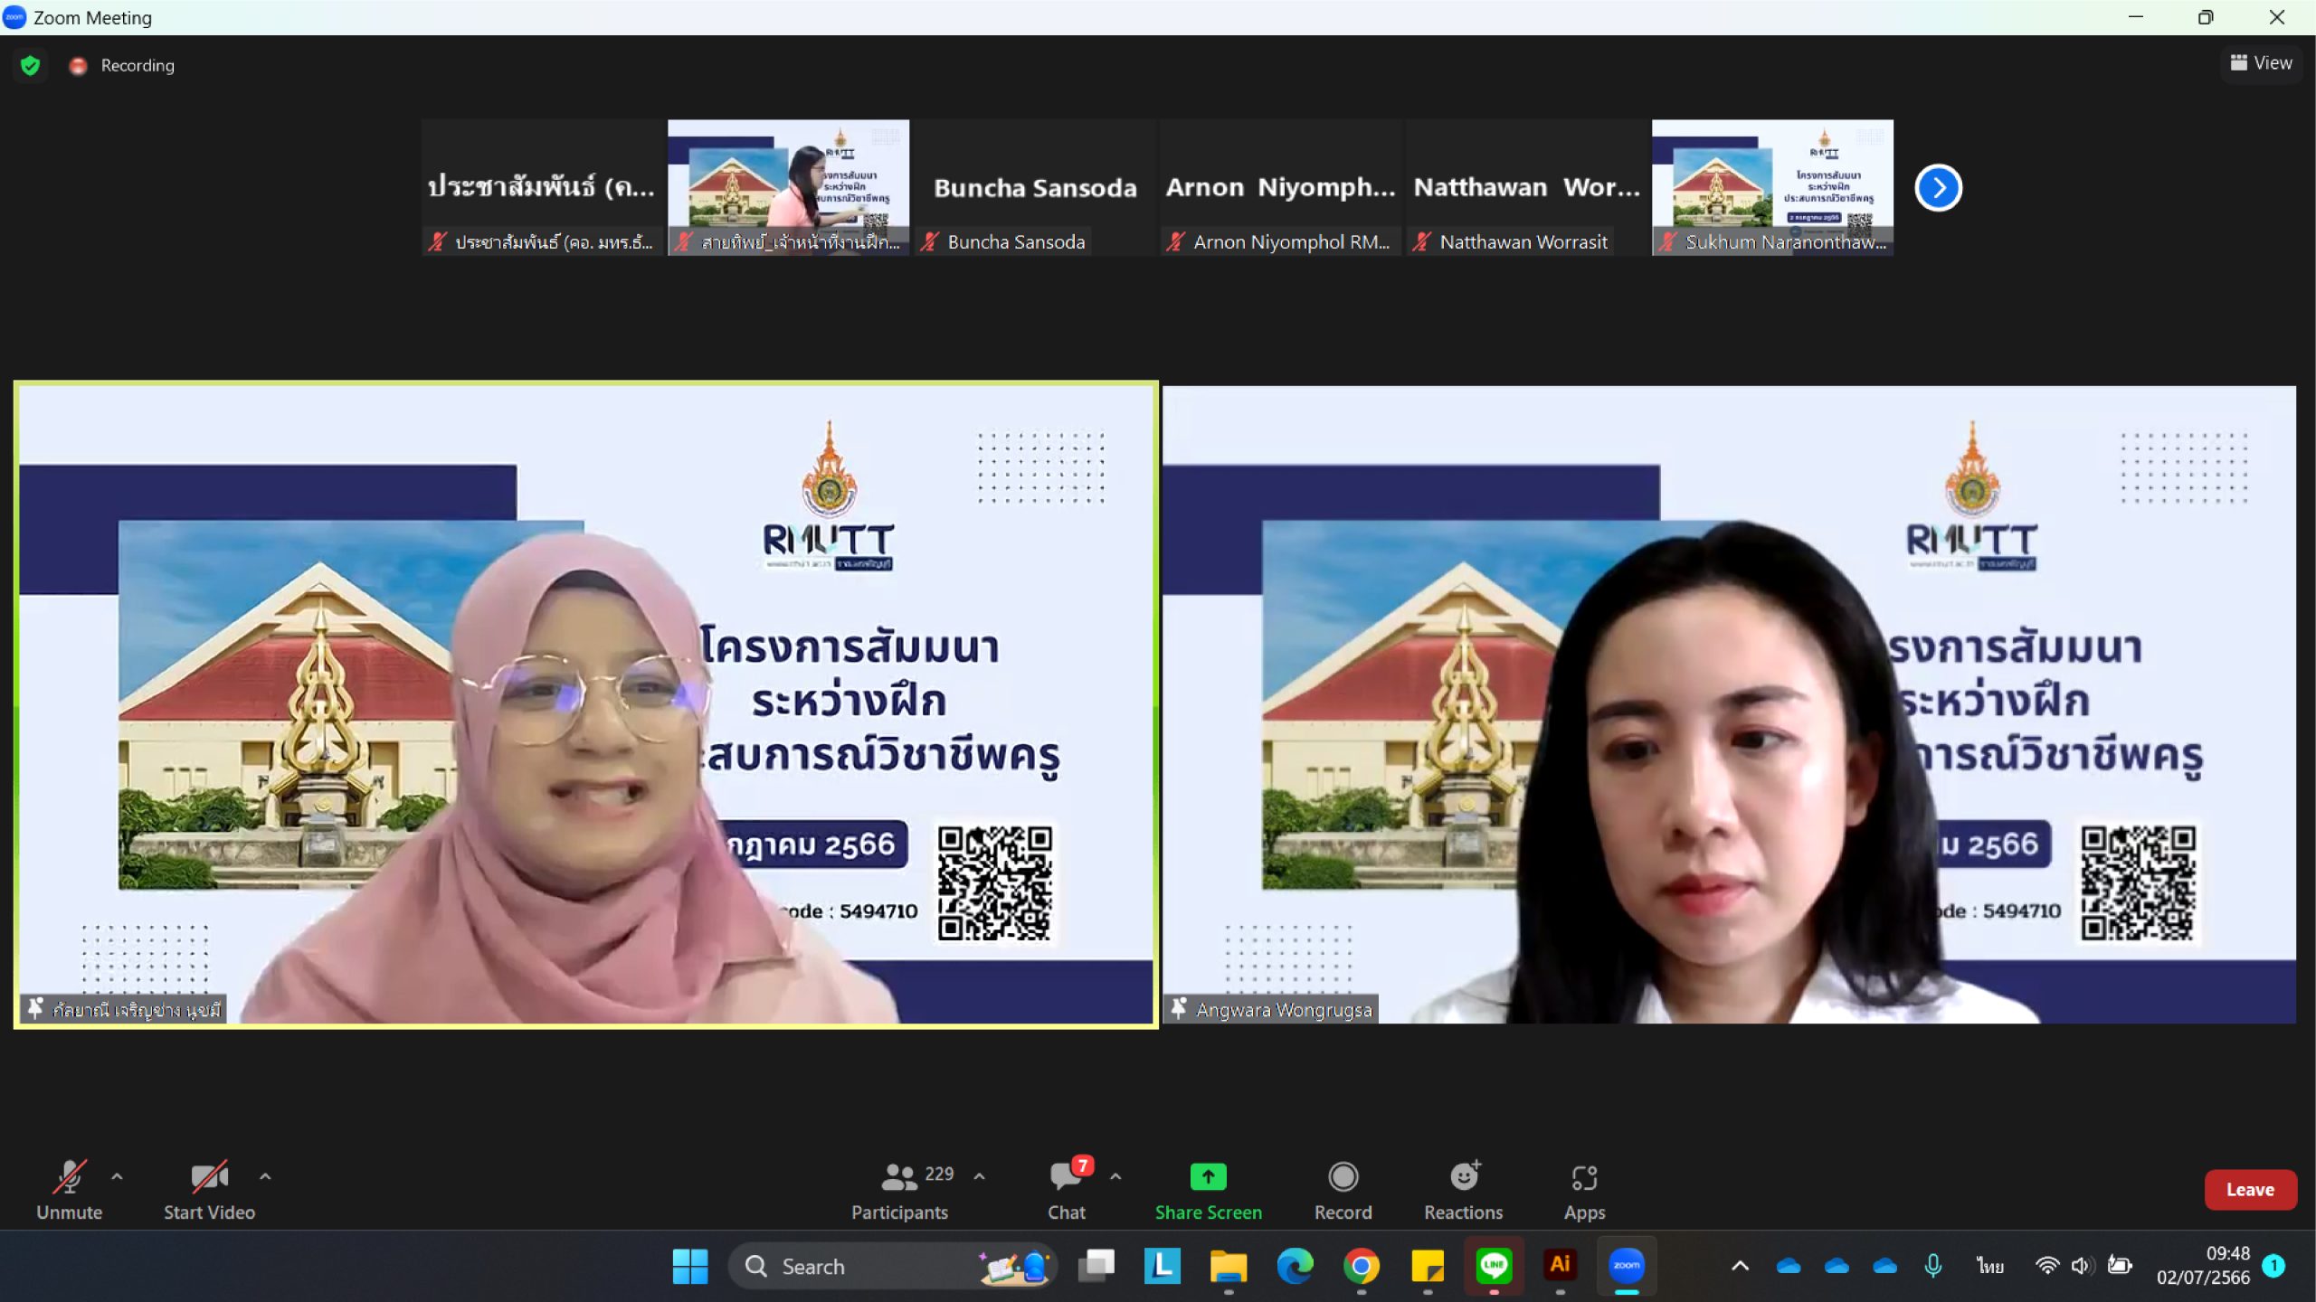Click Angwara Wongrugsa video panel

point(1729,704)
